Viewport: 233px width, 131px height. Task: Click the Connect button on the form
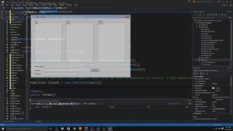(95, 70)
